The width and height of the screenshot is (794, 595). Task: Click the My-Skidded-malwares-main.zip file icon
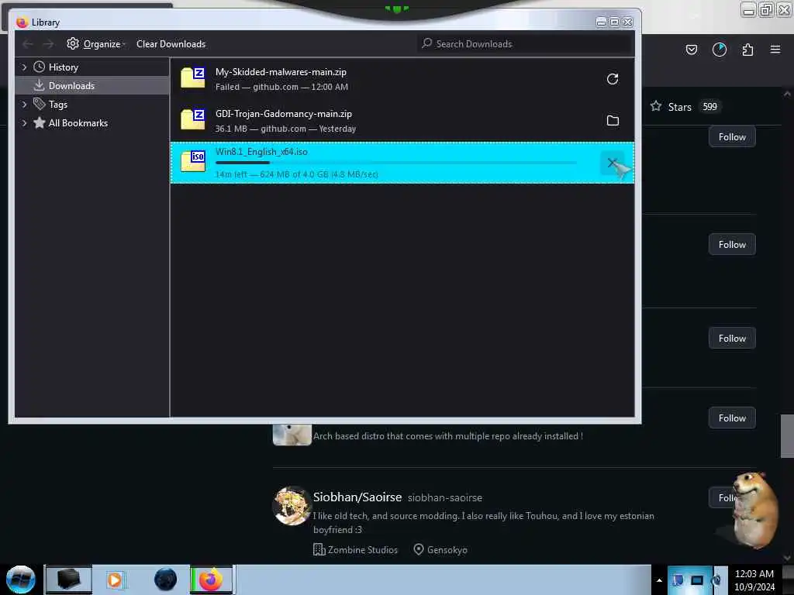point(193,77)
